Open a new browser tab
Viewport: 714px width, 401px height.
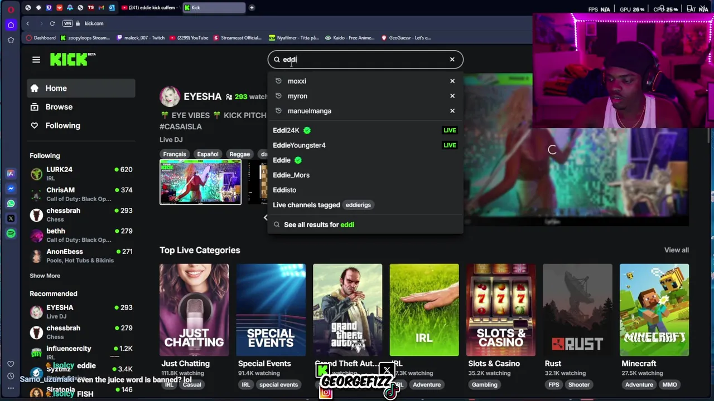pyautogui.click(x=252, y=8)
